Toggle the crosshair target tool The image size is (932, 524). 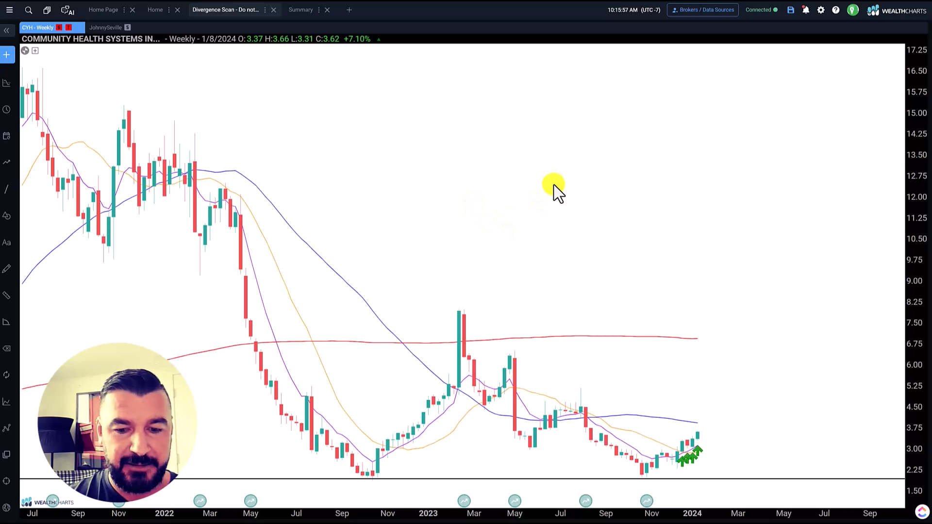coord(7,481)
